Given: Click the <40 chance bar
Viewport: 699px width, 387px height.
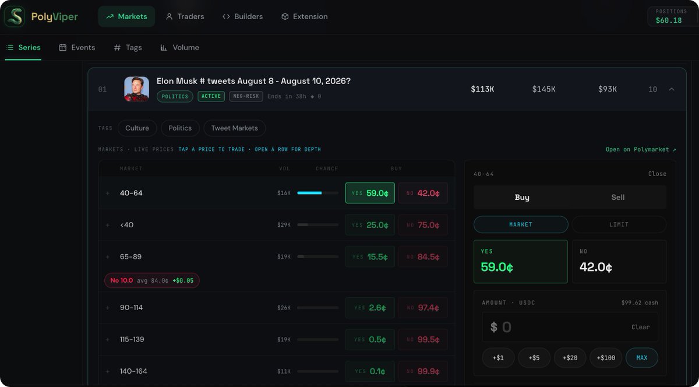Looking at the screenshot, I should click(317, 225).
